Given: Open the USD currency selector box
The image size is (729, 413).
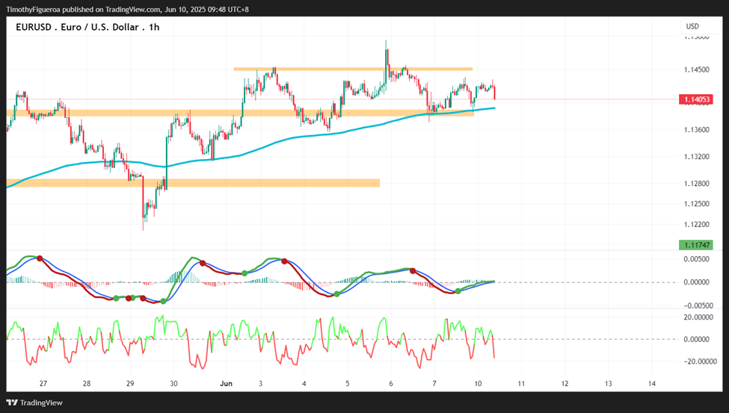Looking at the screenshot, I should 700,26.
